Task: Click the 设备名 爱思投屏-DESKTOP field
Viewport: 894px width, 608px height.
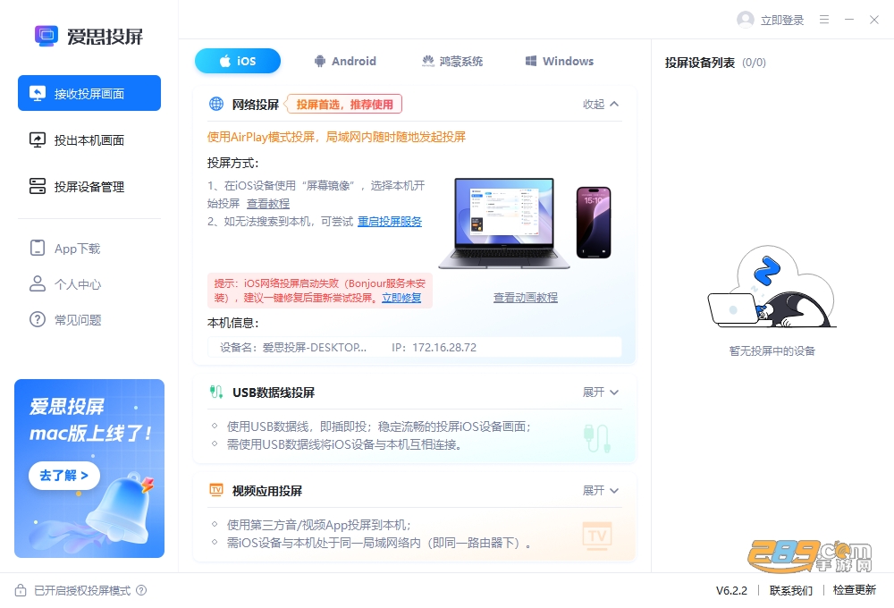Action: pos(293,347)
